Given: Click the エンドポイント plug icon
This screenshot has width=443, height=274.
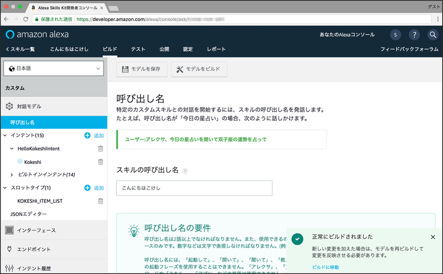Looking at the screenshot, I should [x=9, y=249].
